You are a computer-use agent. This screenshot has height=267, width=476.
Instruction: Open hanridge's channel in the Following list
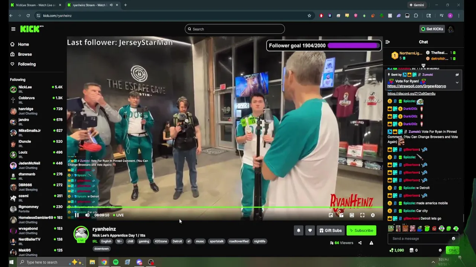(x=36, y=111)
